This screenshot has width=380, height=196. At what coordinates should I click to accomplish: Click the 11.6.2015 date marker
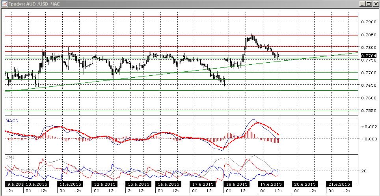pos(70,184)
